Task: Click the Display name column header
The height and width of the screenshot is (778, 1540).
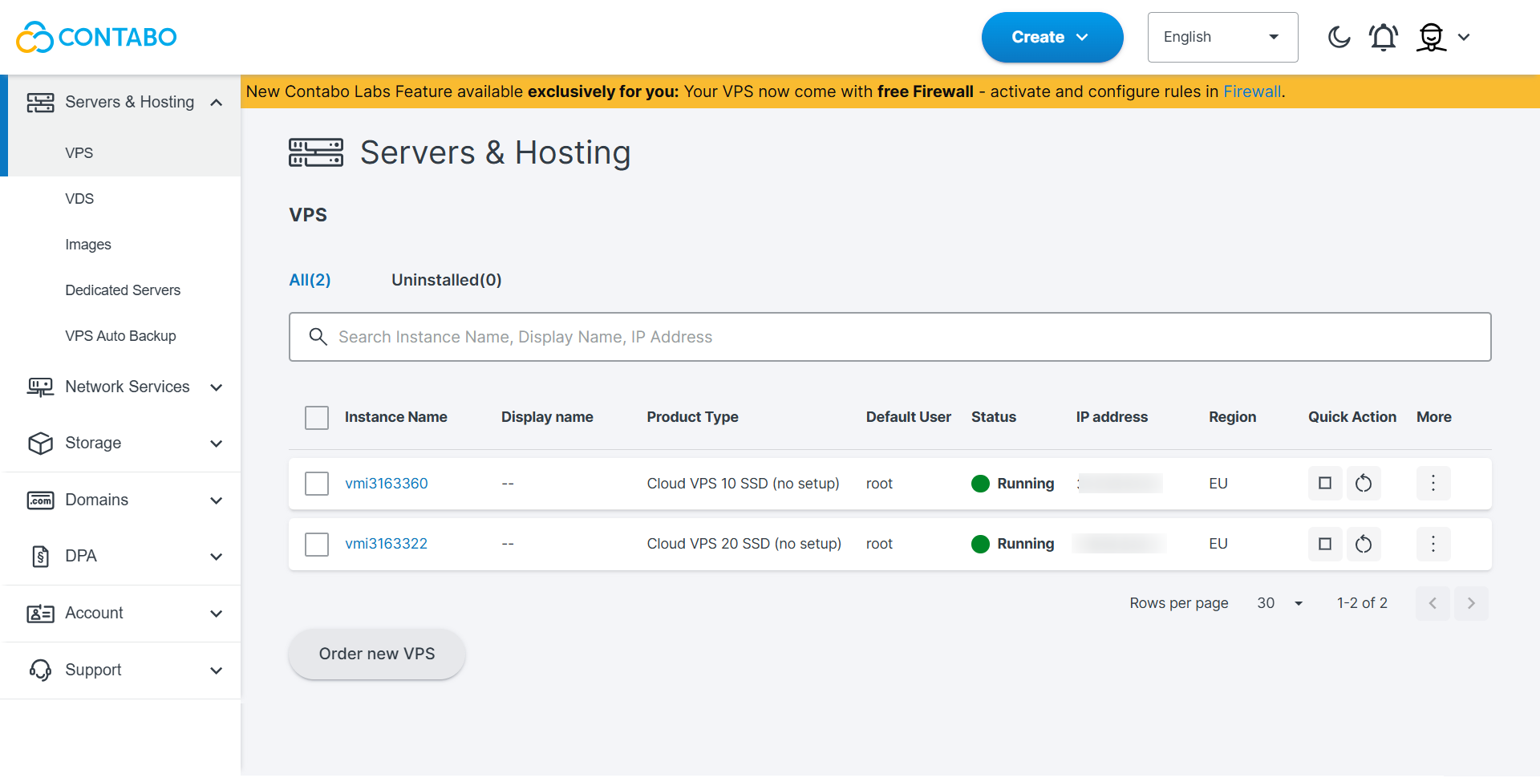Action: [547, 417]
